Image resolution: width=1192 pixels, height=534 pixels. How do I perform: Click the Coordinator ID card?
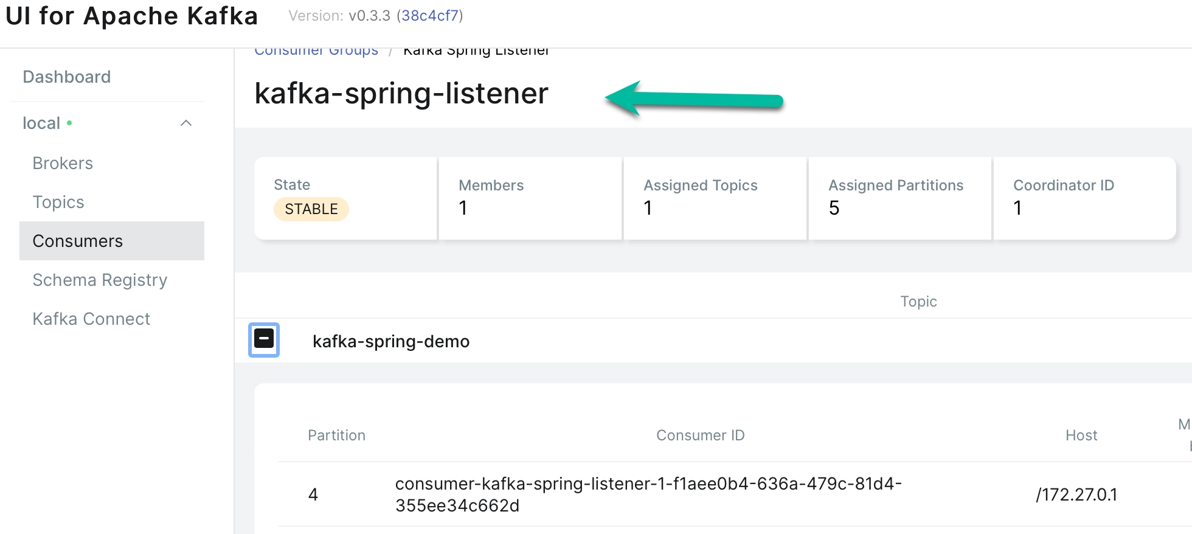(1084, 198)
